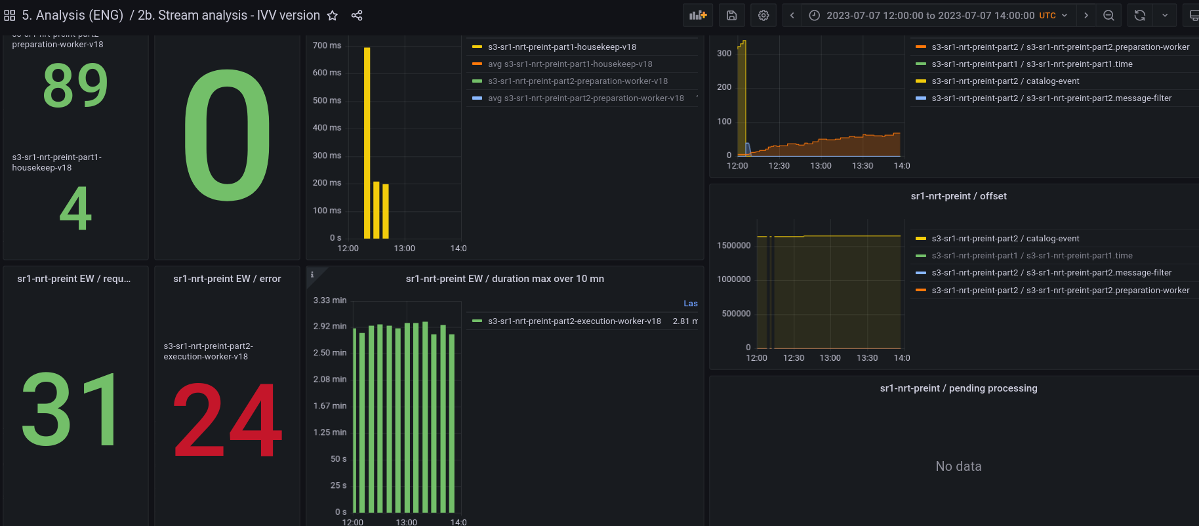Image resolution: width=1199 pixels, height=526 pixels.
Task: Shift time range forward
Action: pos(1086,15)
